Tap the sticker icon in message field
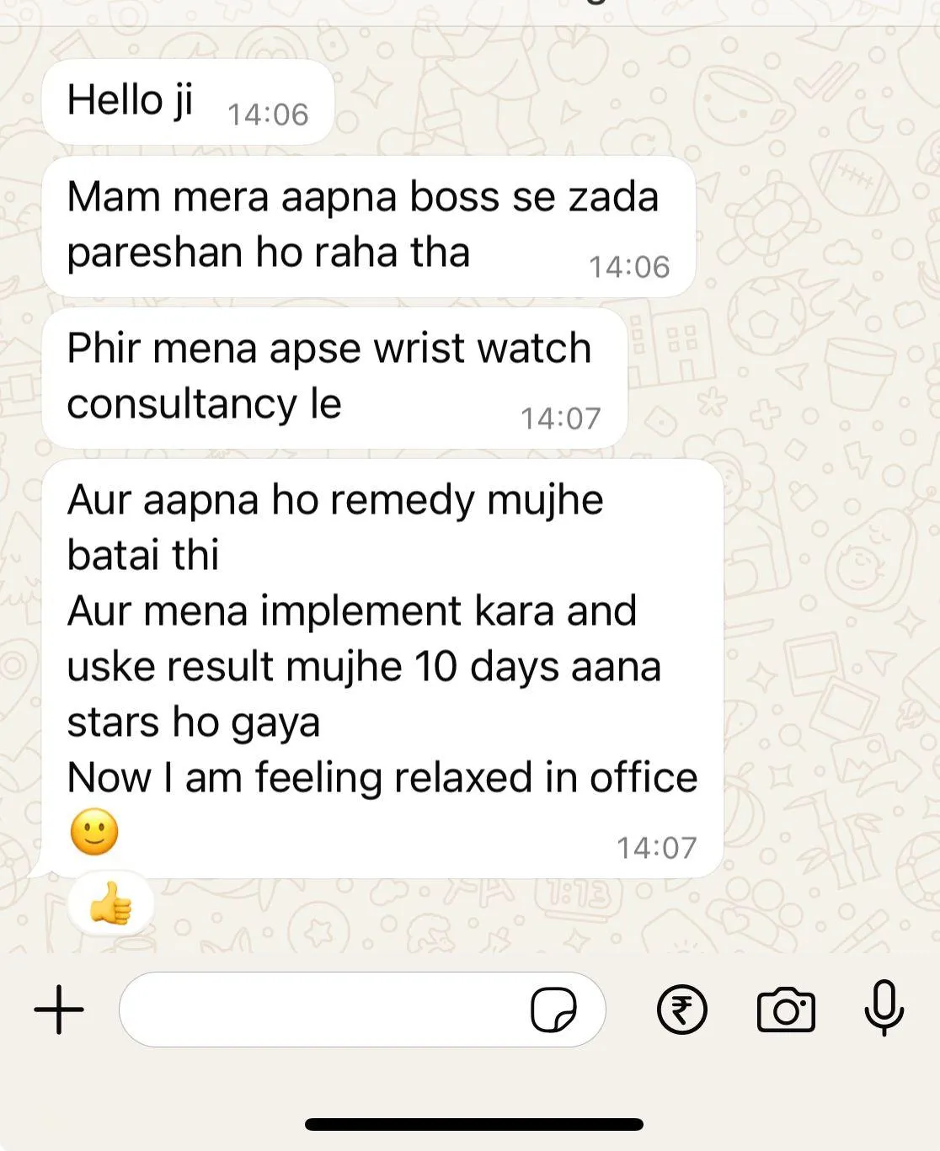This screenshot has width=940, height=1151. (x=553, y=1009)
